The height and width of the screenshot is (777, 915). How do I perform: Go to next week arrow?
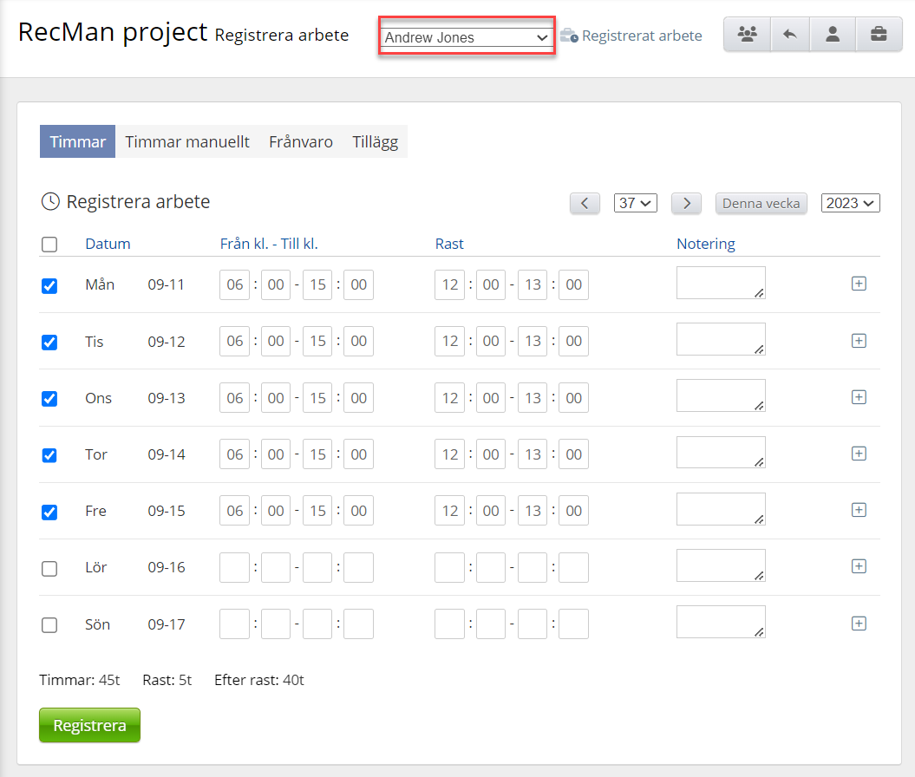click(x=686, y=203)
